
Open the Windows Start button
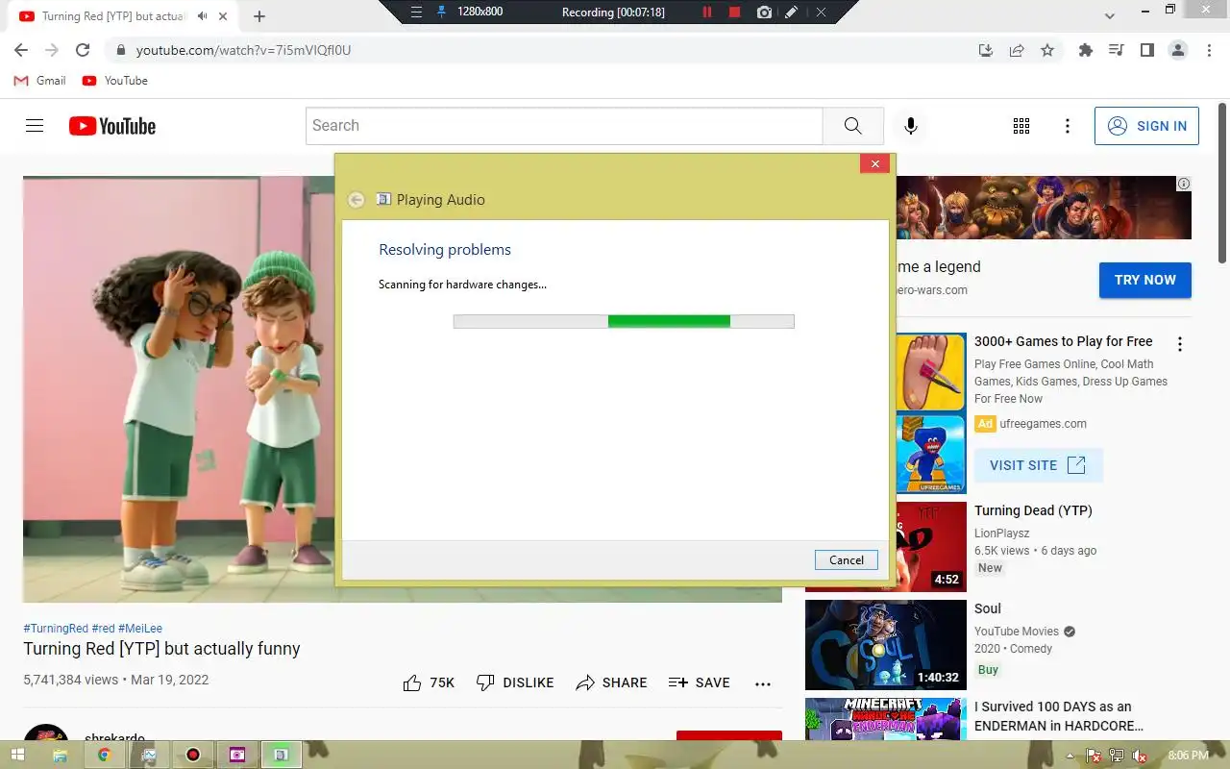point(16,755)
